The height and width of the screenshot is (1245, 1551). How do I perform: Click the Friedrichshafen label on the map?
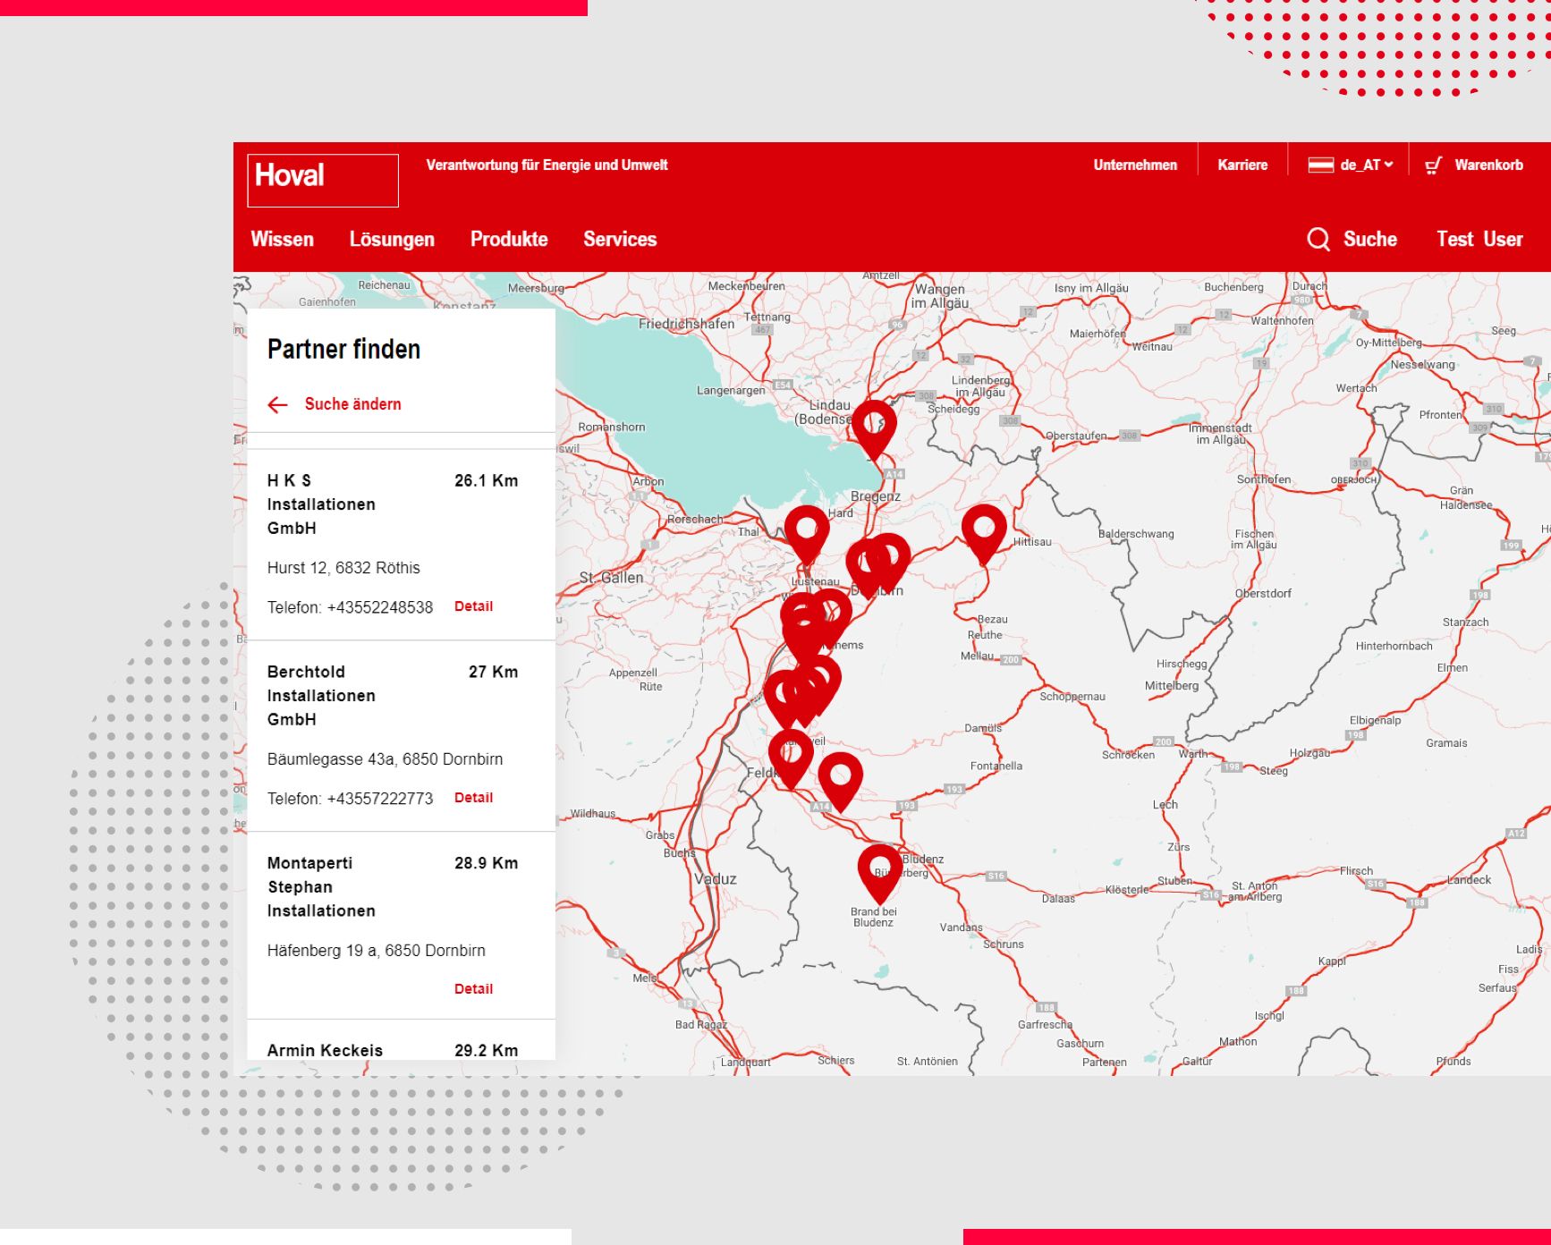click(x=686, y=324)
